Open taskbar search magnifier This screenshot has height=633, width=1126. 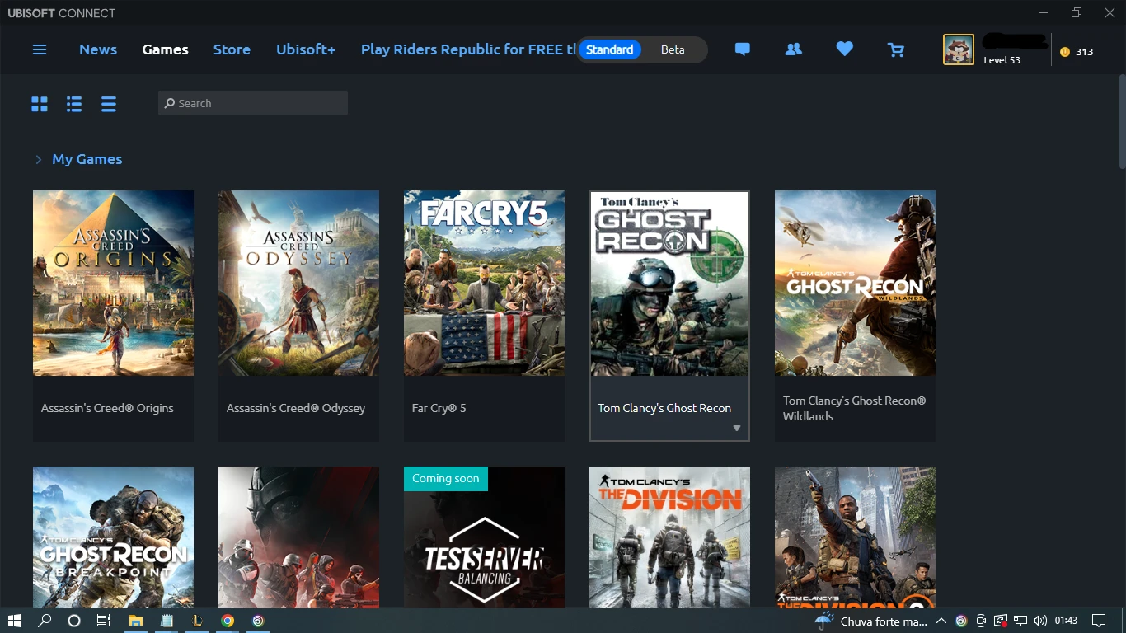click(45, 621)
